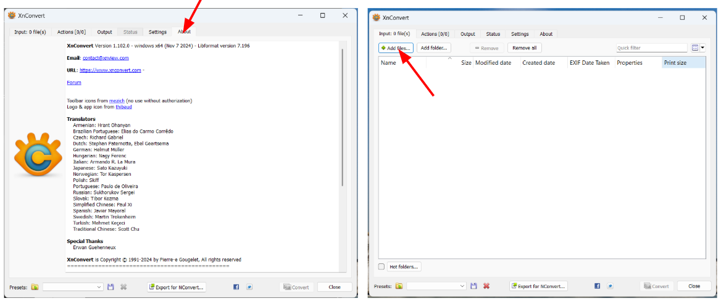
Task: Click the Add folder... button
Action: tap(433, 47)
